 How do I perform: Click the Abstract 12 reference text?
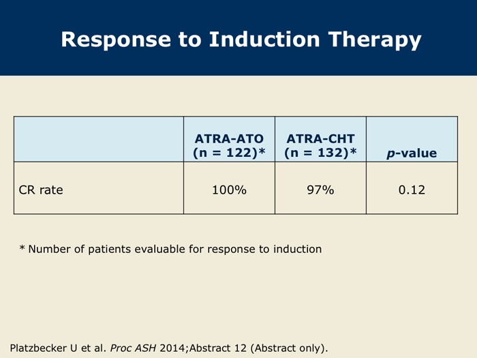[218, 348]
